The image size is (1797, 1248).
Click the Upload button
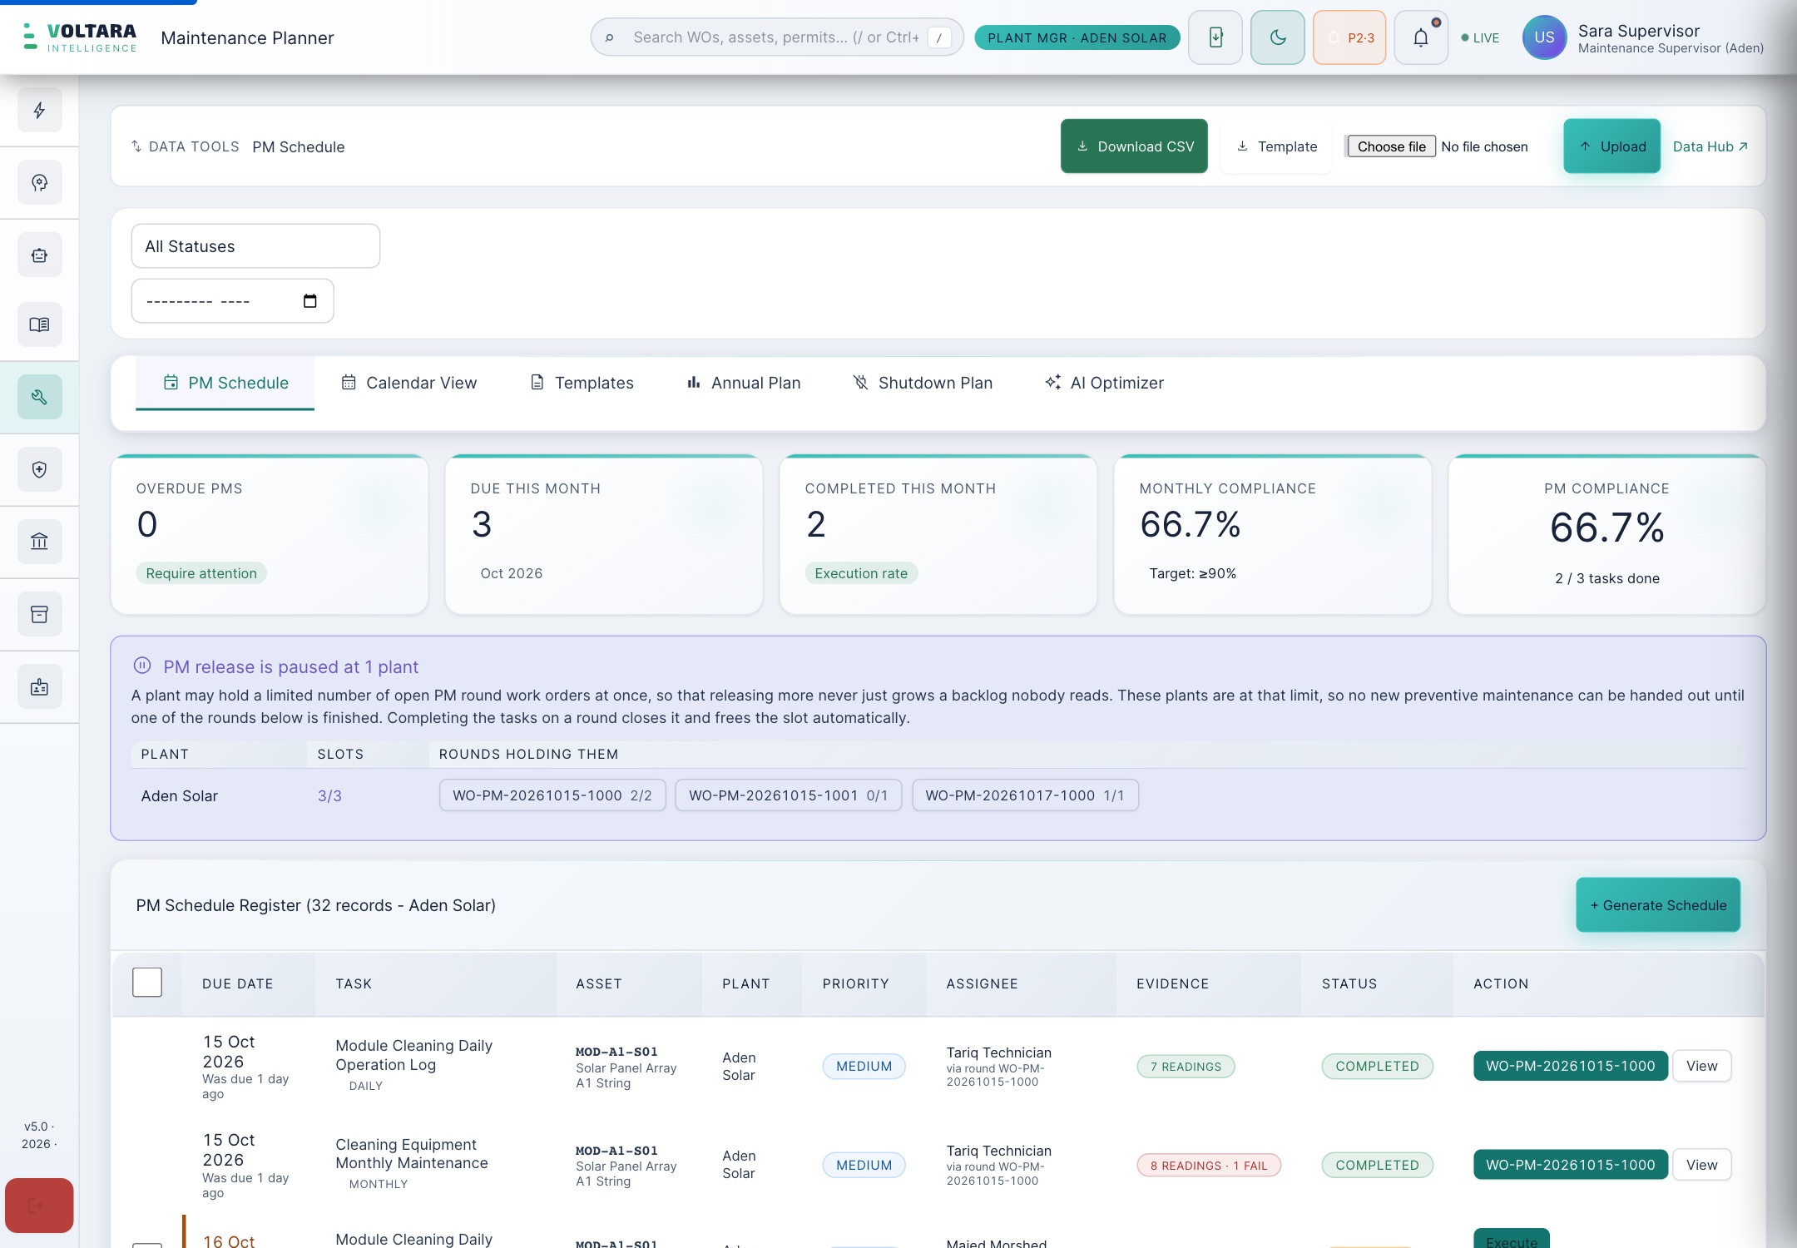coord(1611,146)
